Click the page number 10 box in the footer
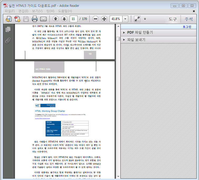The height and width of the screenshot is (180, 199). click(x=90, y=55)
